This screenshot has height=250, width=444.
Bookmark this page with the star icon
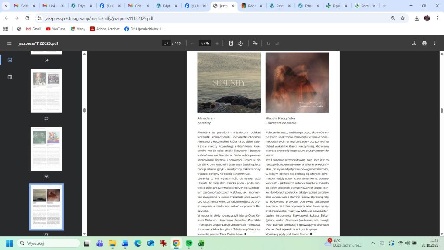(402, 18)
